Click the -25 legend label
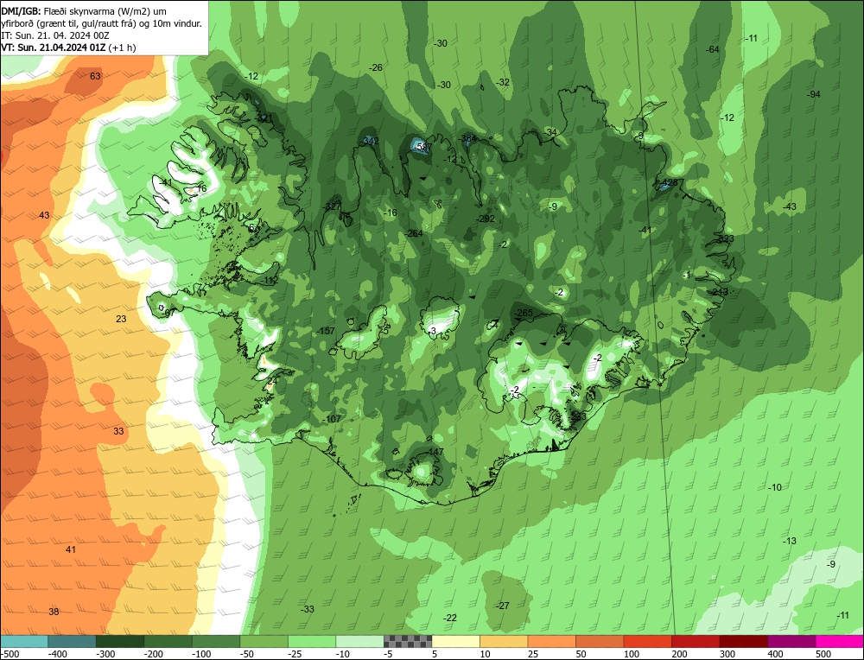This screenshot has width=864, height=660. coord(295,654)
